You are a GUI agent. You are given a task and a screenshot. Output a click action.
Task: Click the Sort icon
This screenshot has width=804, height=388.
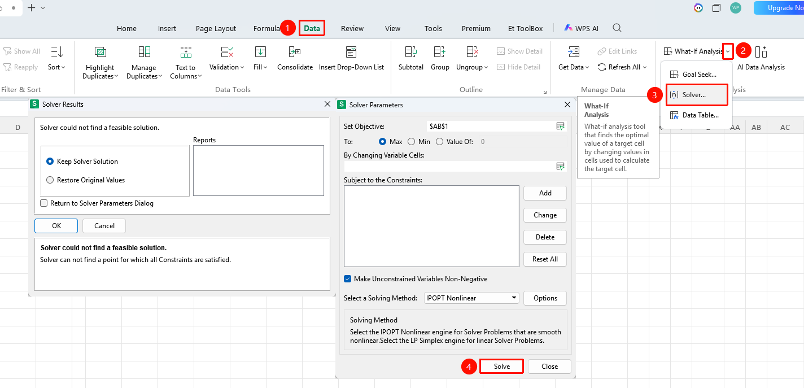point(57,52)
